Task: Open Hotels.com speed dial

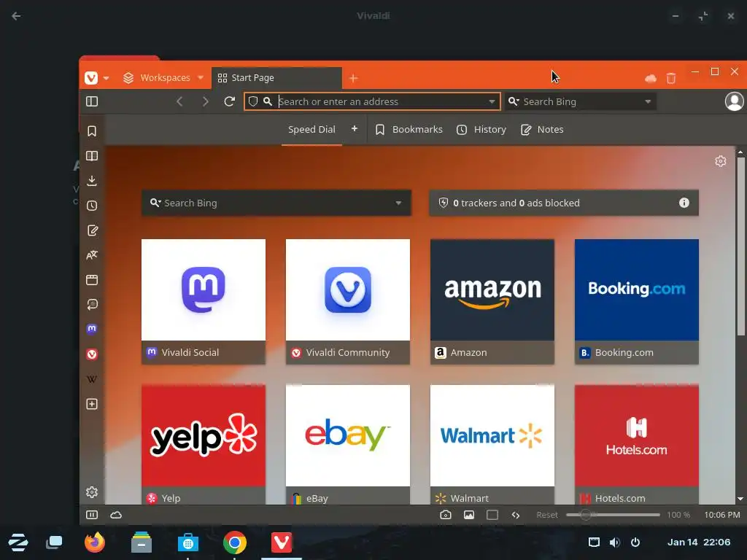Action: tap(636, 444)
